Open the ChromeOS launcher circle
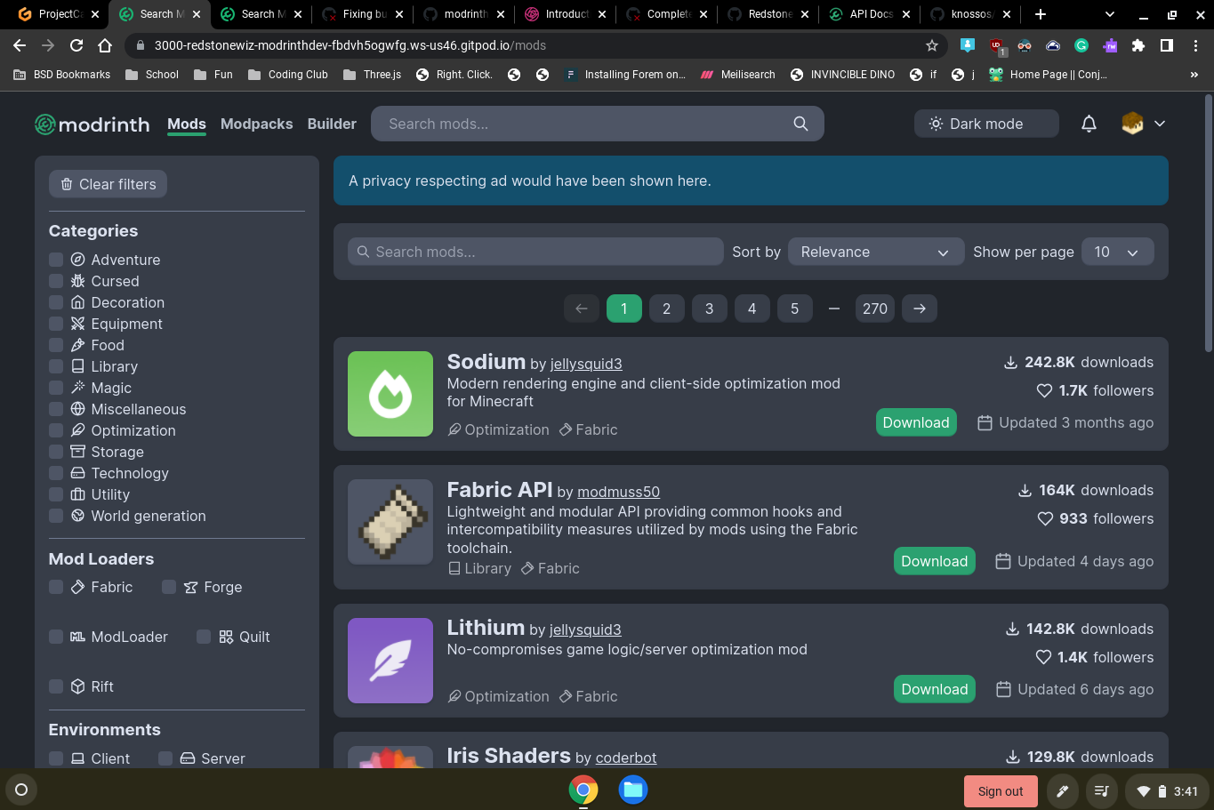 (21, 790)
